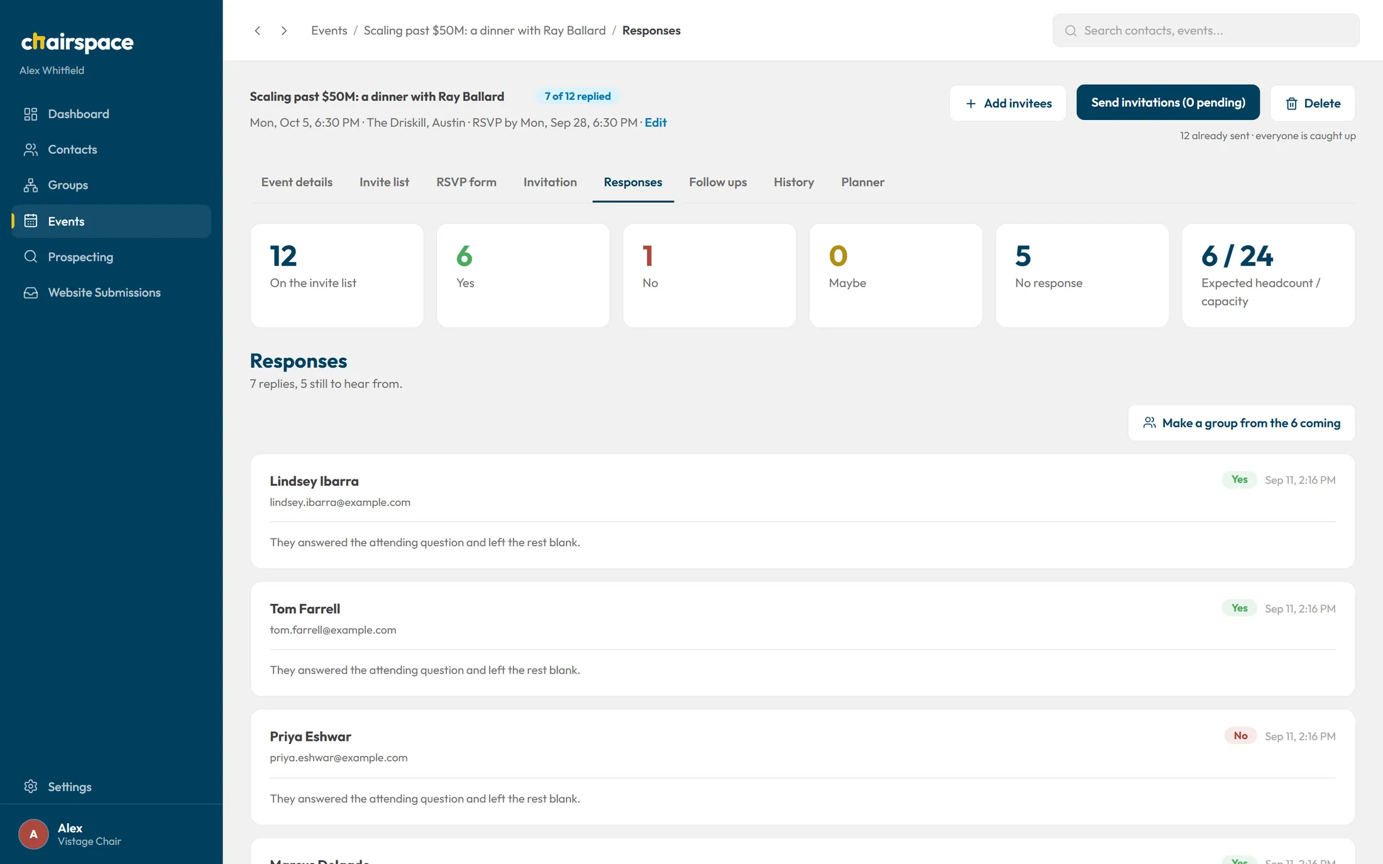
Task: Click the plus icon on Add invitees
Action: point(971,104)
